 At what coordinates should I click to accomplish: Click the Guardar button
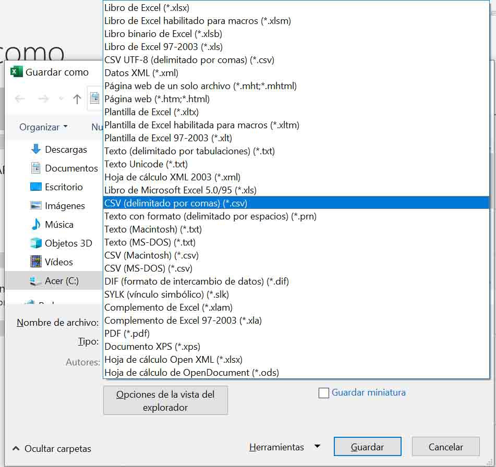pyautogui.click(x=367, y=447)
